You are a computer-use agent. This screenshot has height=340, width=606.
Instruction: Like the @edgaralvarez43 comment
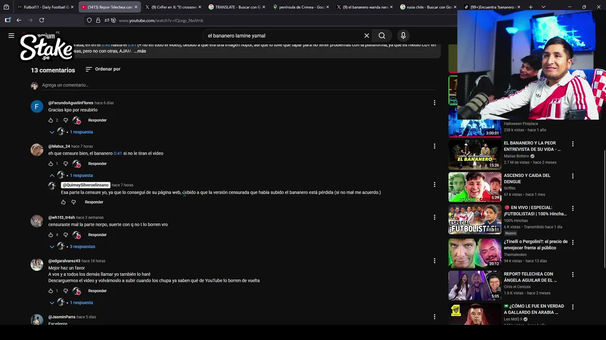point(51,291)
